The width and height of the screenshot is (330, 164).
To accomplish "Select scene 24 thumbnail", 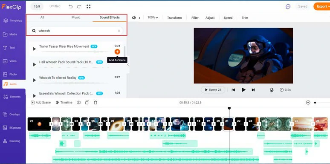I will click(x=275, y=124).
